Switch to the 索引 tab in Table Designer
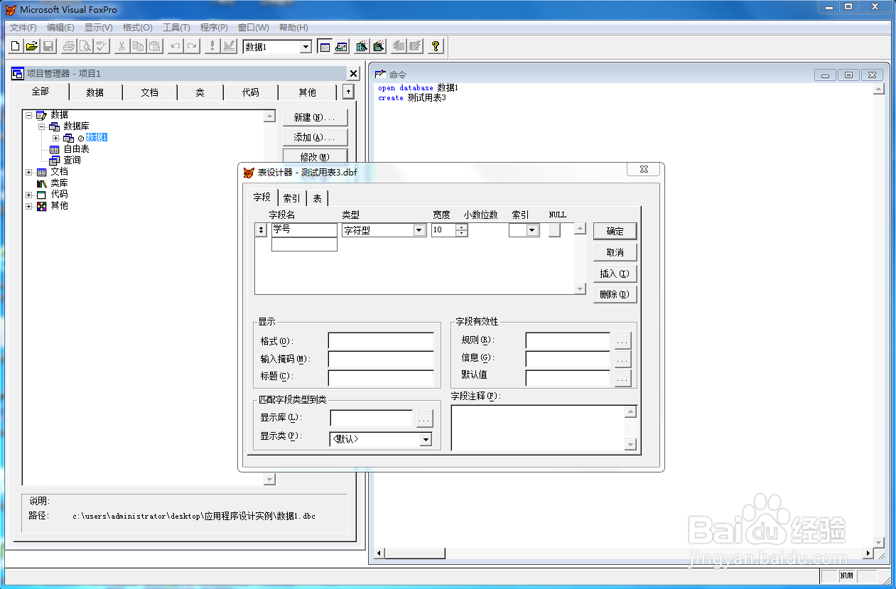Screen dimensions: 896x589 point(291,198)
